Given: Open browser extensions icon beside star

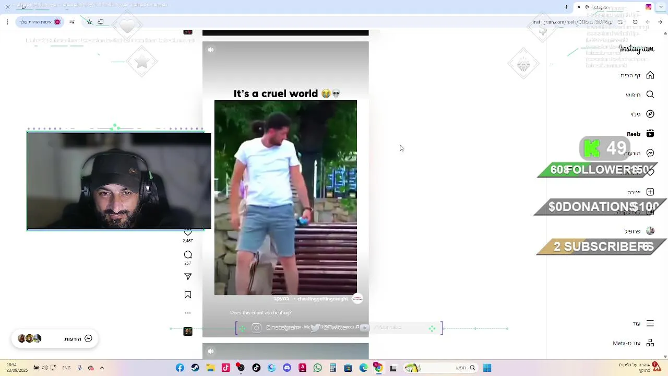Looking at the screenshot, I should [x=101, y=22].
